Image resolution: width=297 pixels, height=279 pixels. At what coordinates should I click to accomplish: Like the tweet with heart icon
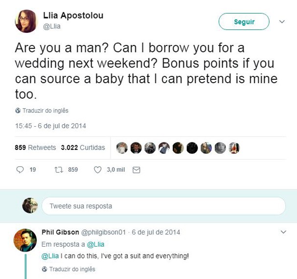(x=98, y=170)
